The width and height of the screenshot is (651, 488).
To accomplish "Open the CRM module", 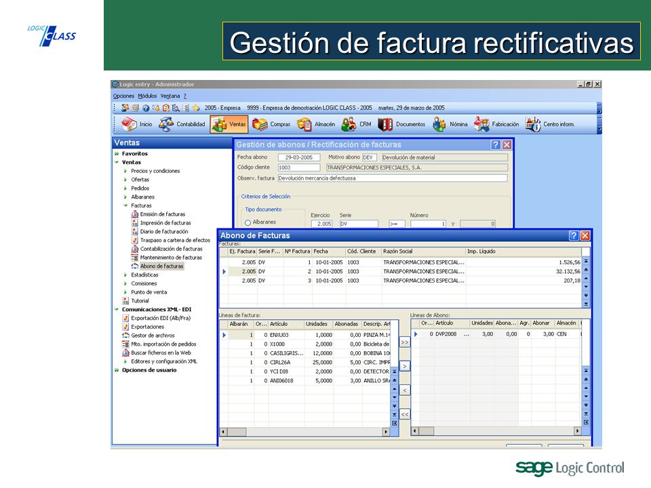I will (356, 124).
